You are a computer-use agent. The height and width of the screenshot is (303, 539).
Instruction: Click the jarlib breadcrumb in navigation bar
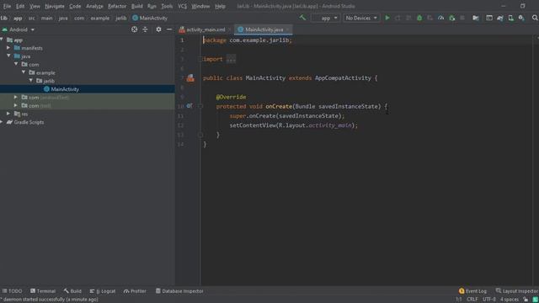coord(121,19)
